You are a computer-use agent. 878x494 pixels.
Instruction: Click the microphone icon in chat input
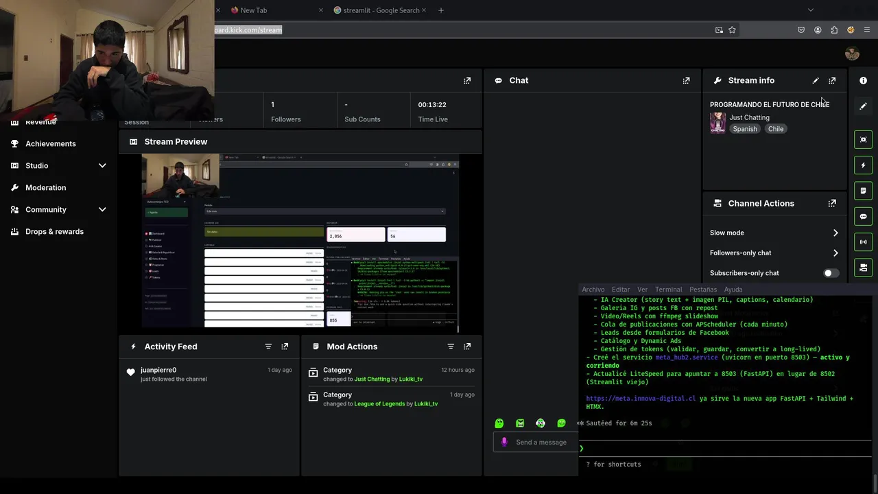coord(504,442)
